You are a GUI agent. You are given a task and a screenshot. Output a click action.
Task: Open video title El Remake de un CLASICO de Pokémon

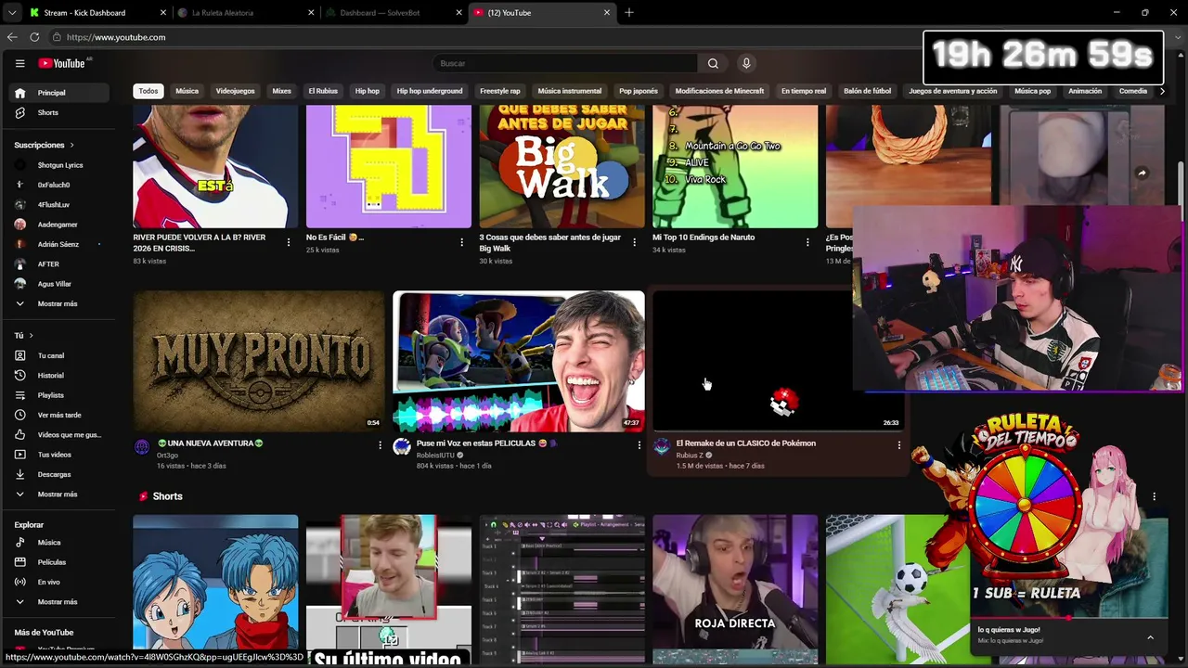coord(746,443)
